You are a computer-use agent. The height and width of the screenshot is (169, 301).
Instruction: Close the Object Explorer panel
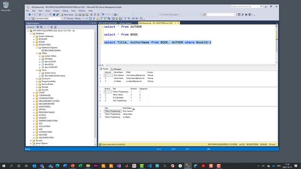(95, 23)
